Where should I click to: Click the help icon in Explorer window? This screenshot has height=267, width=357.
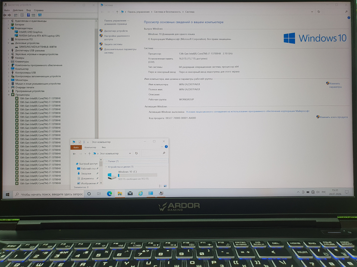tap(166, 147)
